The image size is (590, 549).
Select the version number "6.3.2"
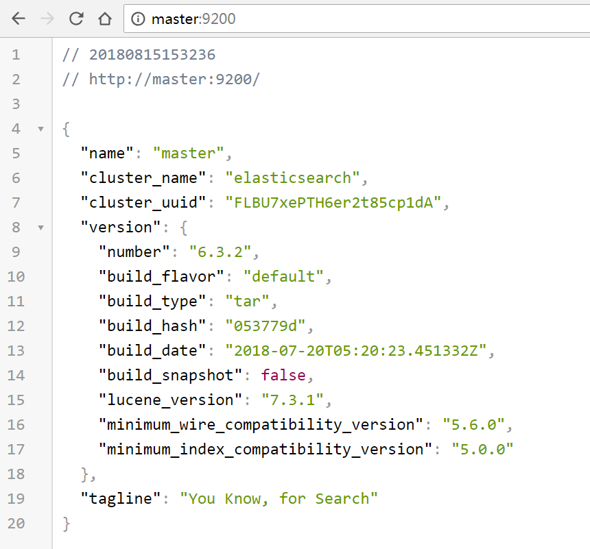coord(220,252)
